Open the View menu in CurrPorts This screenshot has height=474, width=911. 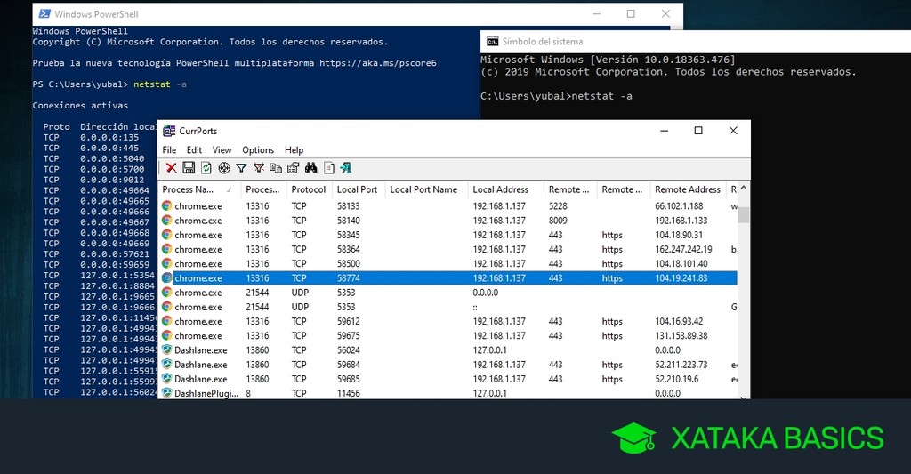coord(222,150)
